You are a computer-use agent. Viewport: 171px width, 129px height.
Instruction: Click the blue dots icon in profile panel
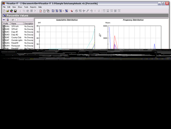coord(4,20)
